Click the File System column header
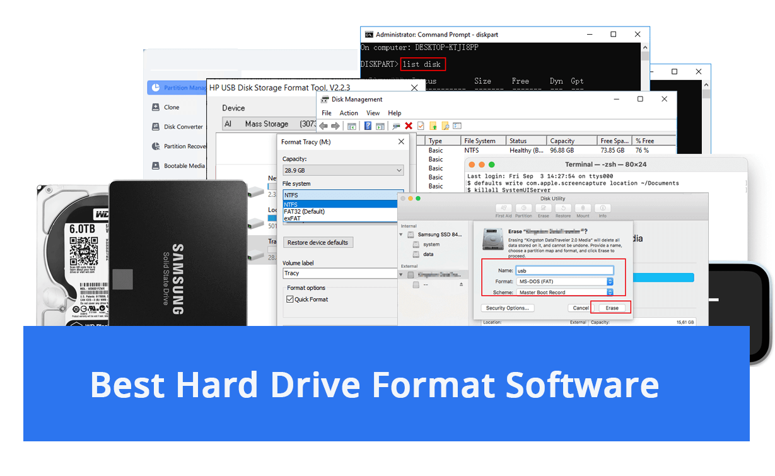This screenshot has height=476, width=775. (x=483, y=141)
